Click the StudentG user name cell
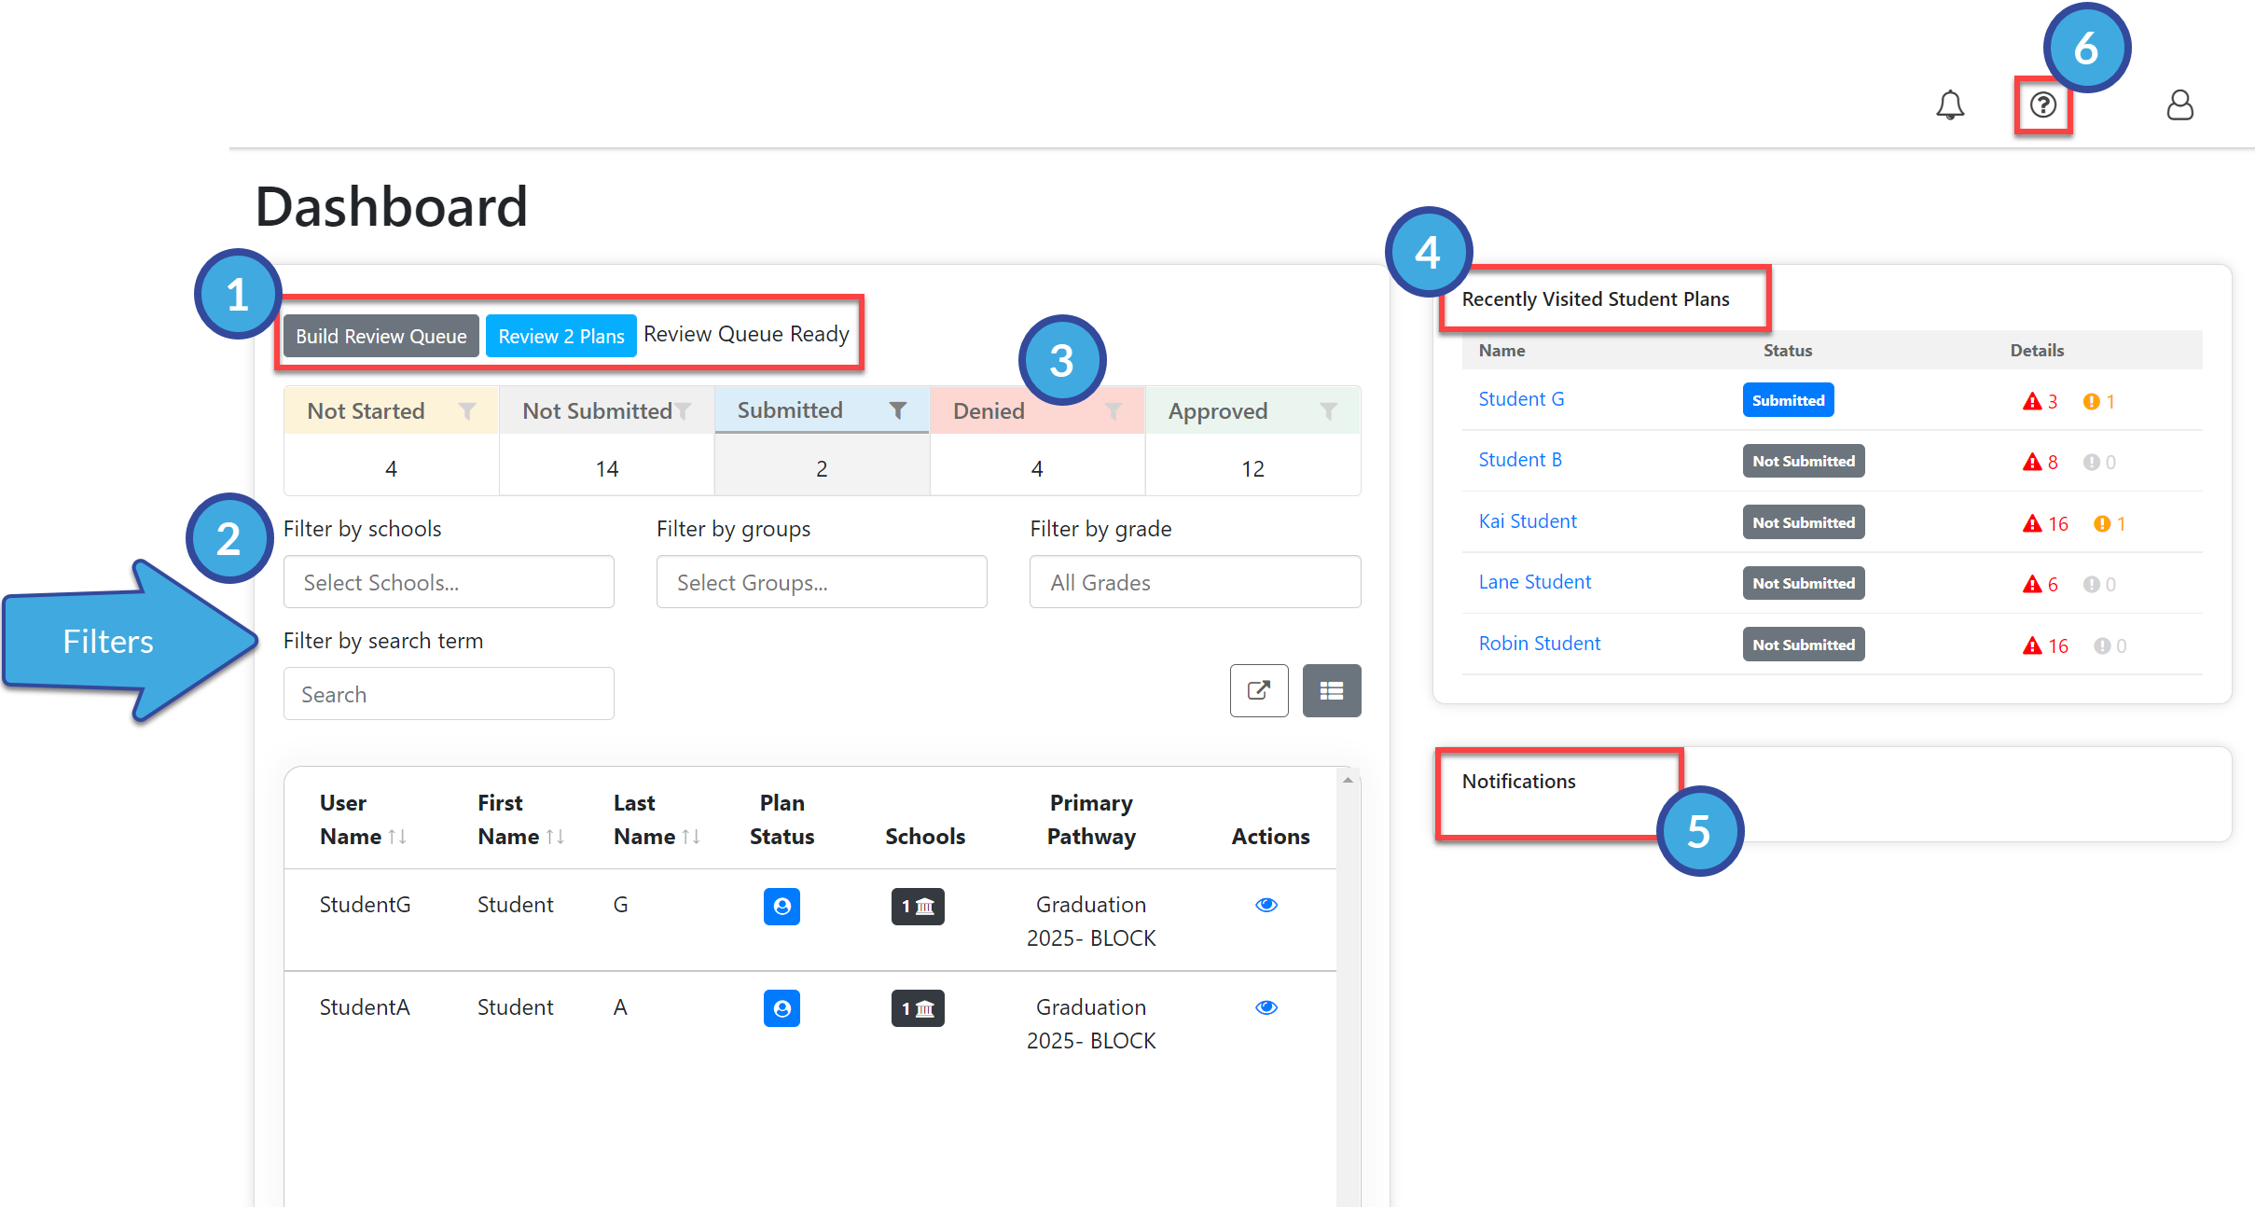 pos(365,905)
